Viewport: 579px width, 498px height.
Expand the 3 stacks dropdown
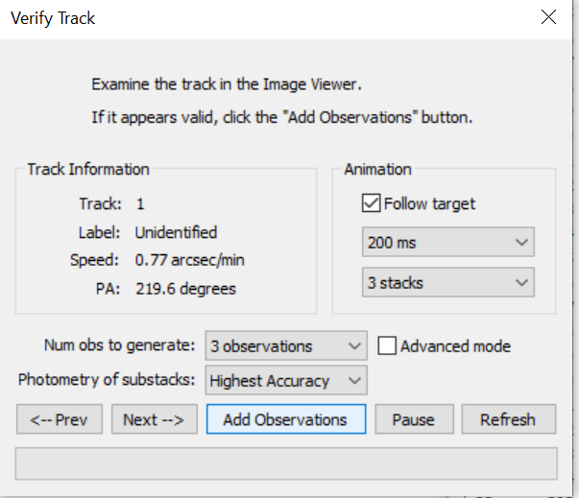[447, 283]
